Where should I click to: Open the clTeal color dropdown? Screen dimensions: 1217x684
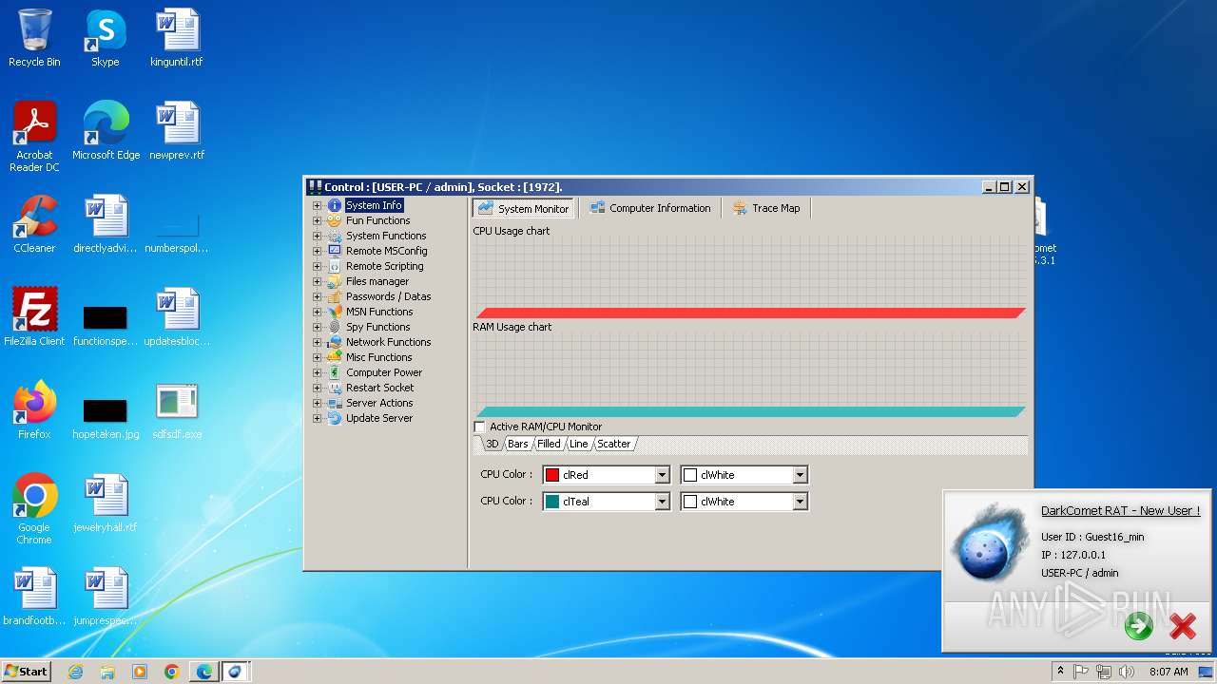pos(663,502)
